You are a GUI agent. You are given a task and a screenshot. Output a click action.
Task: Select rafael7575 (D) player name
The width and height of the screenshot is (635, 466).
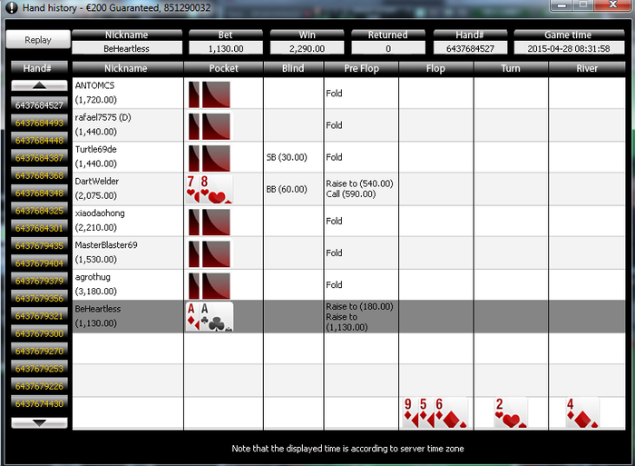(x=103, y=117)
